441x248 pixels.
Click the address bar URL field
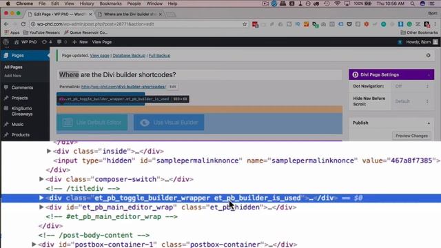coord(138,24)
